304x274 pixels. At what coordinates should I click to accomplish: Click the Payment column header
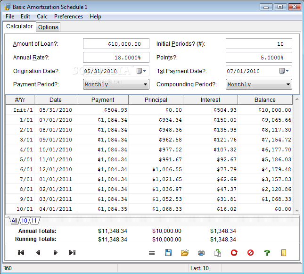(x=103, y=100)
